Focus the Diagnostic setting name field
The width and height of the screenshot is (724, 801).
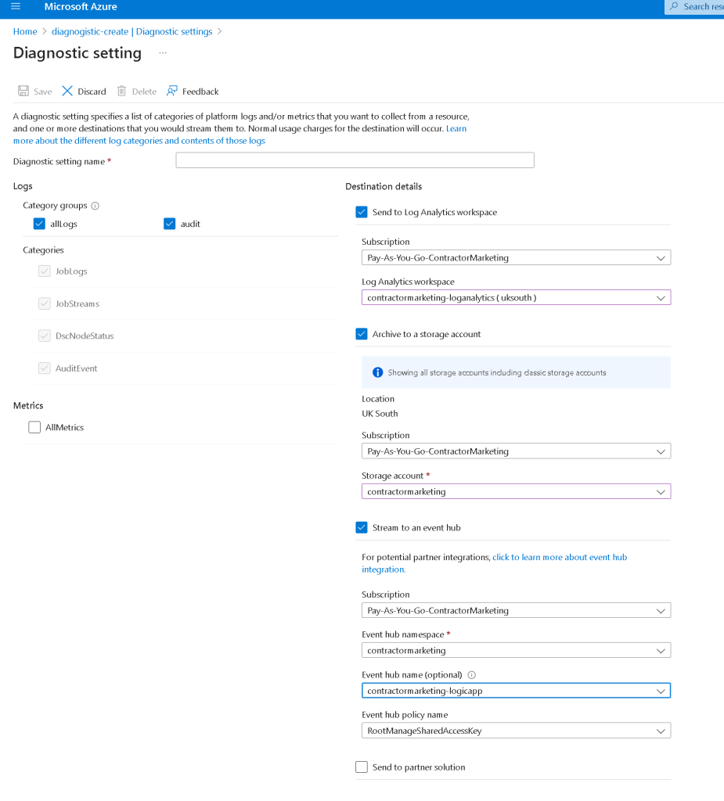[x=355, y=160]
